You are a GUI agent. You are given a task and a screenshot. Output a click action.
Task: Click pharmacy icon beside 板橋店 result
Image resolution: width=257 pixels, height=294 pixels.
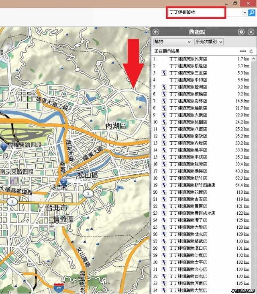point(164,94)
